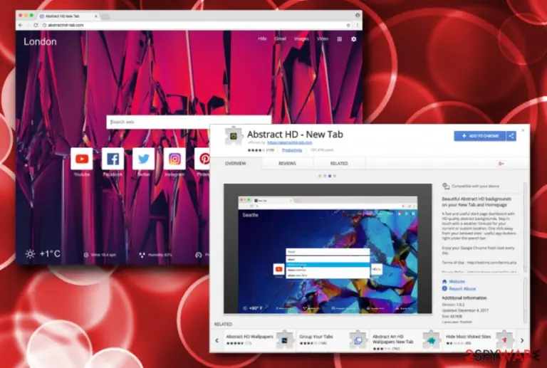Open the apps grid icon on the new tab page
Viewport: 547px width, 368px height.
(x=340, y=39)
